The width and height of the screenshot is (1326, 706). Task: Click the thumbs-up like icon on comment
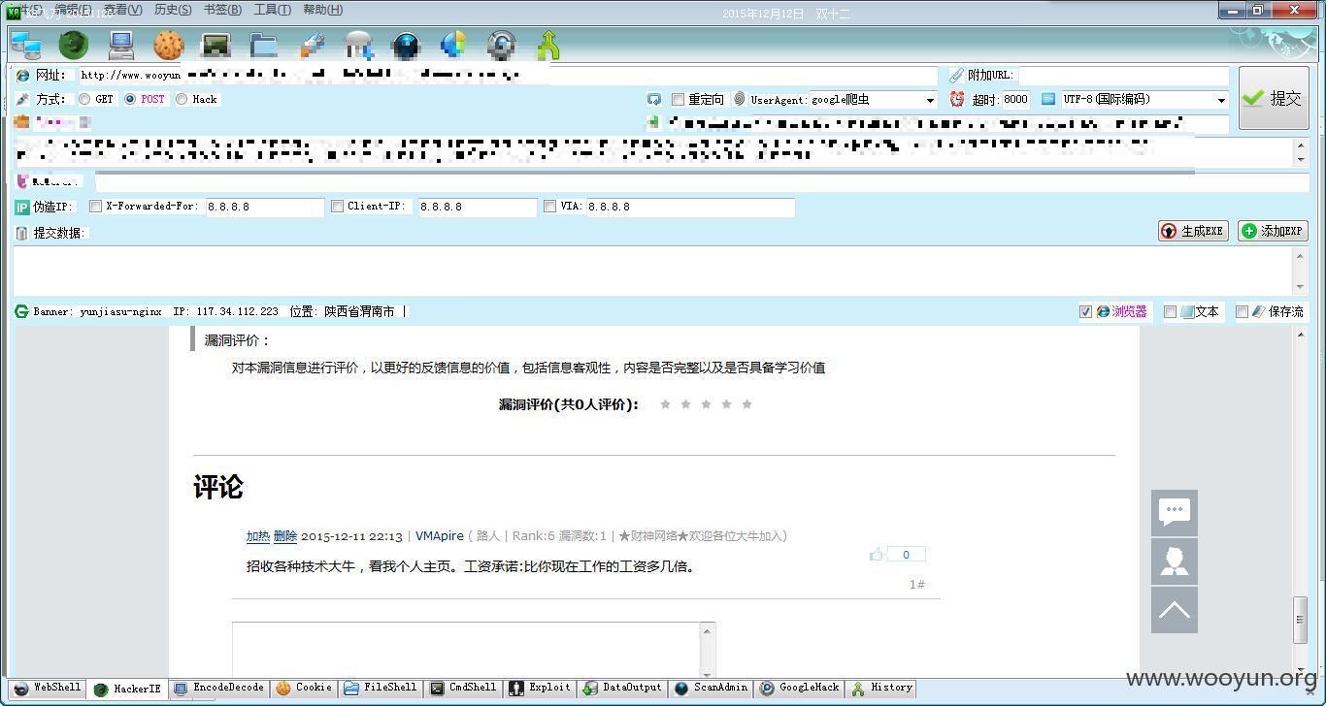coord(877,555)
